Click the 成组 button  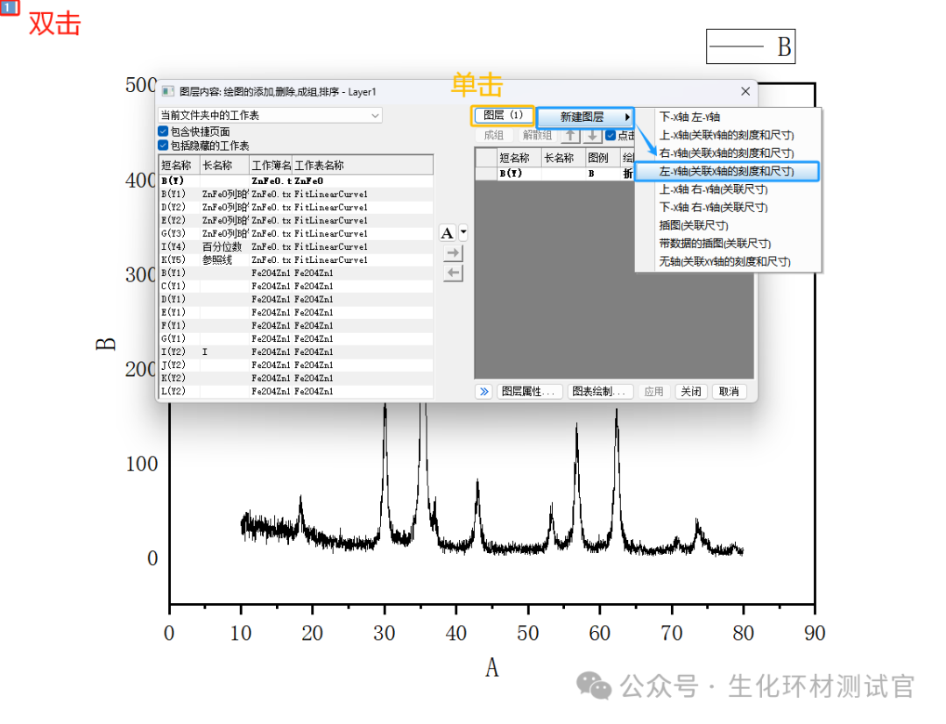point(493,135)
